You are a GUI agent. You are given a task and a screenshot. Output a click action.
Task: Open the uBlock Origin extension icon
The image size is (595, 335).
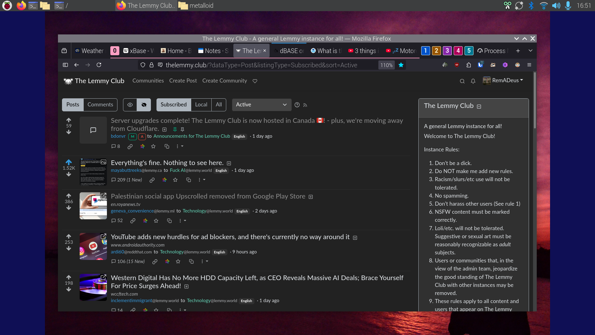pyautogui.click(x=457, y=65)
